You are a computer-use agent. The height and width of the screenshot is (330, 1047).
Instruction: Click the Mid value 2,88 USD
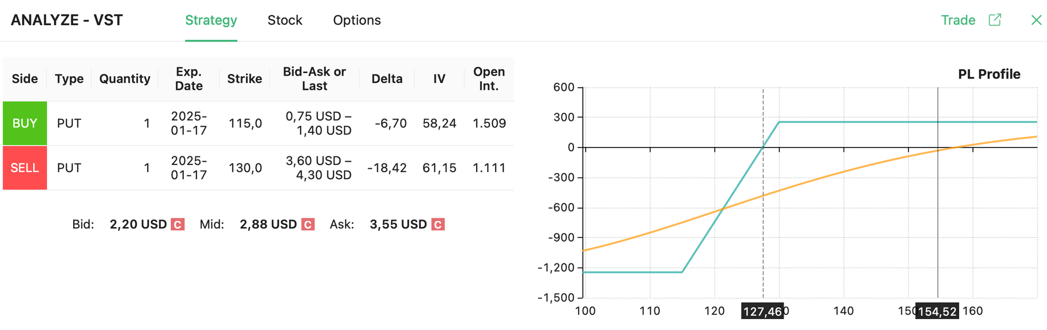click(x=268, y=224)
